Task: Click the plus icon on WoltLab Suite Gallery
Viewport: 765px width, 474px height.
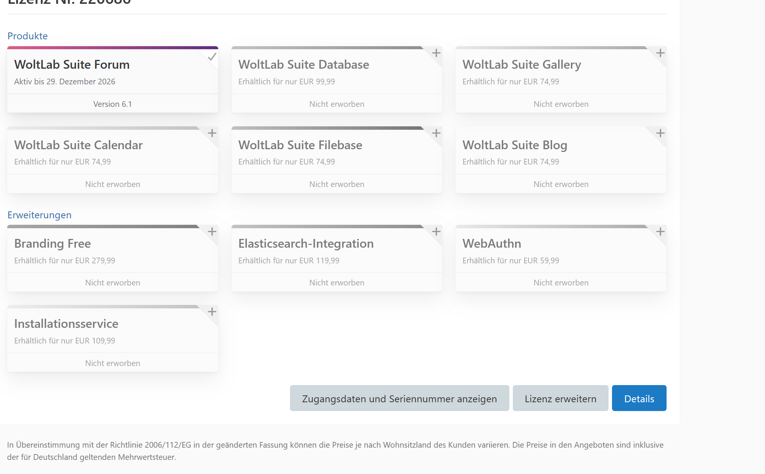Action: click(x=660, y=53)
